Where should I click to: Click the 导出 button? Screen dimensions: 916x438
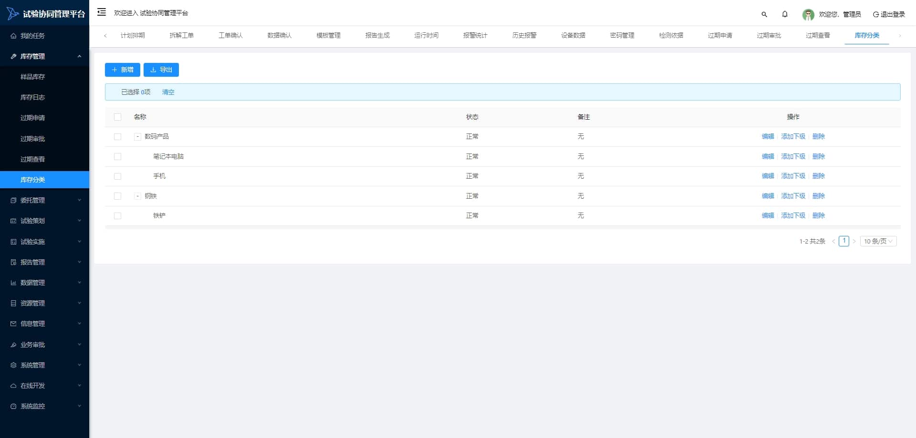pyautogui.click(x=161, y=70)
